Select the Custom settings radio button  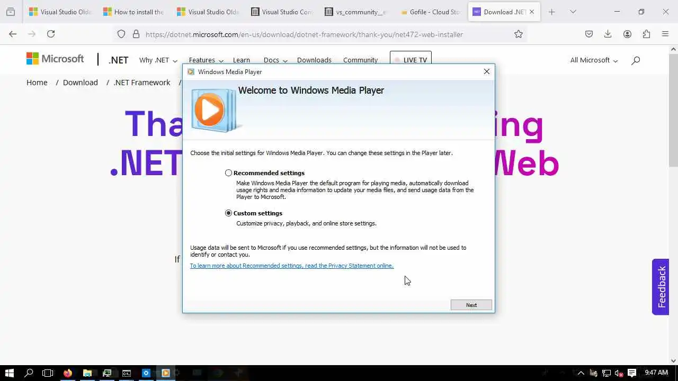[228, 213]
